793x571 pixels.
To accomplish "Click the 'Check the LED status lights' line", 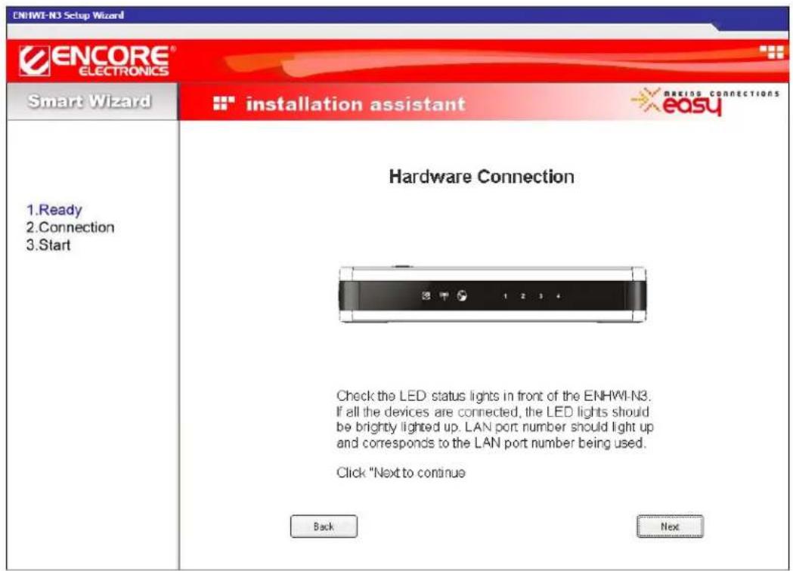I will pos(494,395).
